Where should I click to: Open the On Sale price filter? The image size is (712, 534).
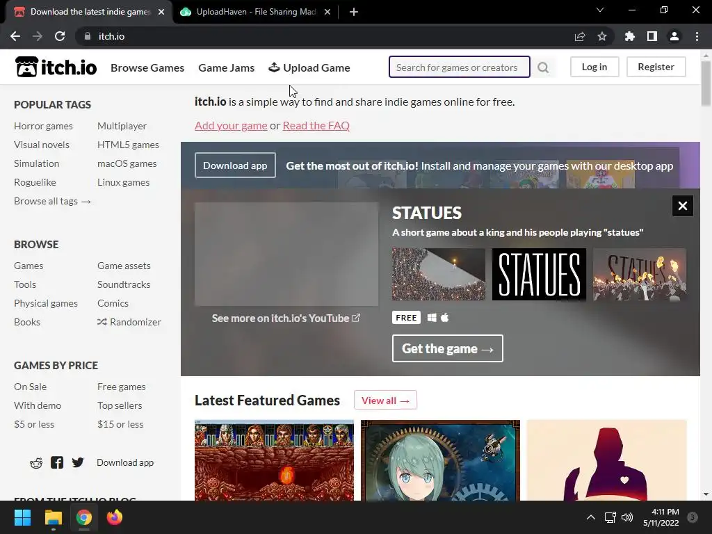30,387
